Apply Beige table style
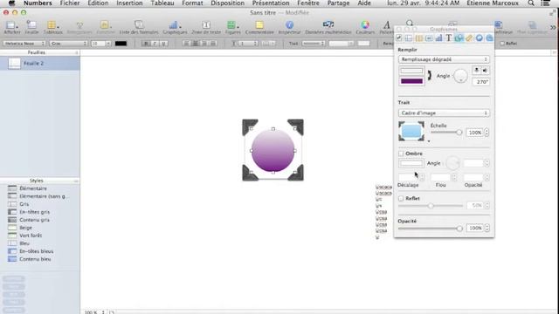Image resolution: width=559 pixels, height=314 pixels. click(x=25, y=228)
